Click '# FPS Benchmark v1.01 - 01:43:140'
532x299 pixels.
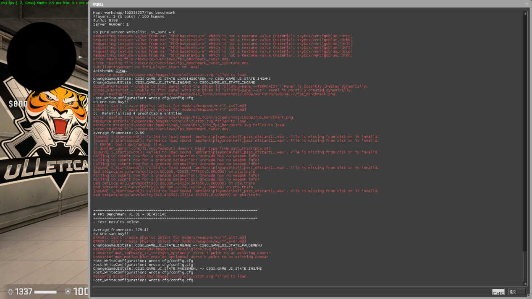(130, 214)
